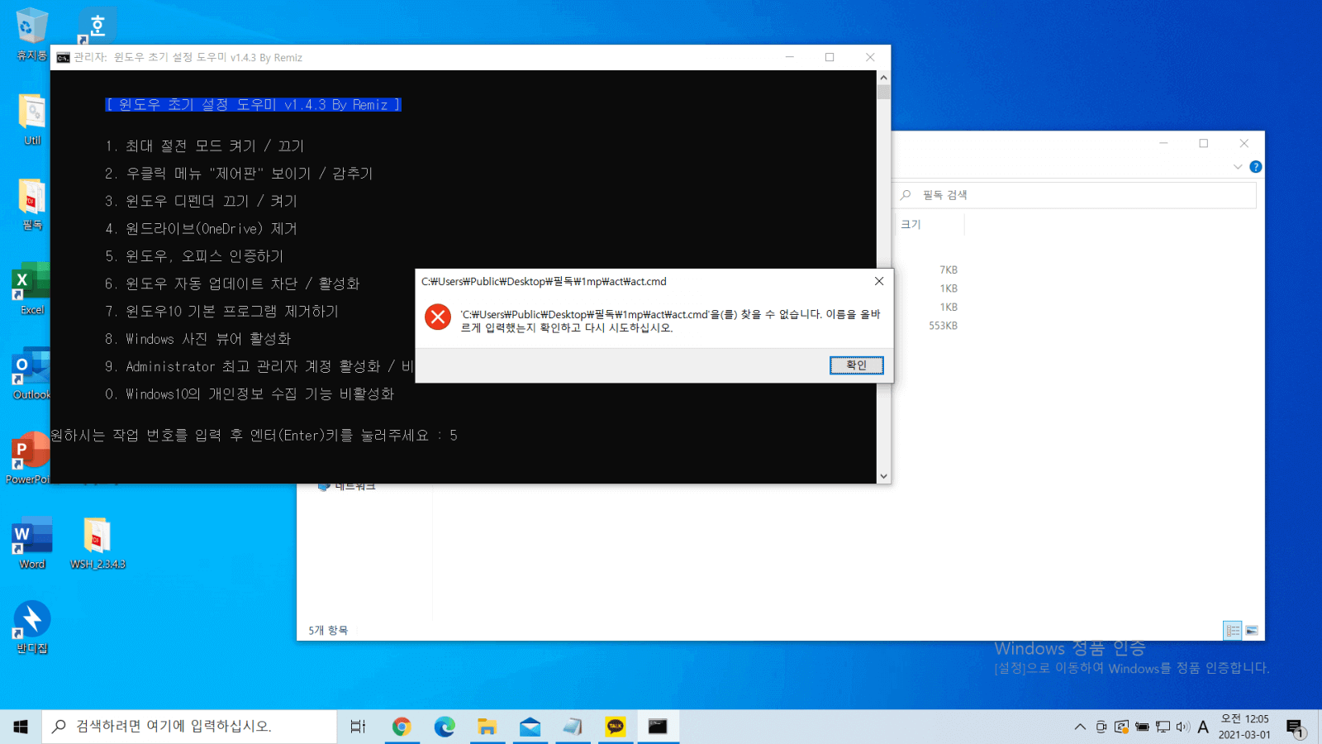Open File Explorer from the taskbar
The height and width of the screenshot is (744, 1322).
point(487,727)
